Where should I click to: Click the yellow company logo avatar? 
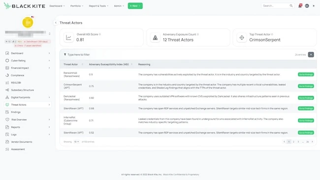click(x=28, y=22)
